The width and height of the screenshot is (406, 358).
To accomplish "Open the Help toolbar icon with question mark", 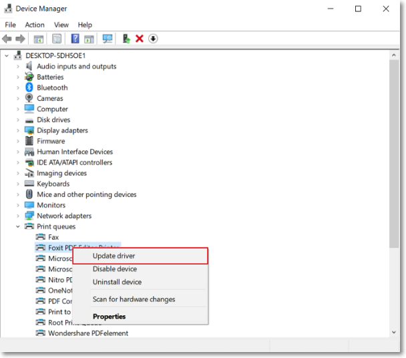I will pyautogui.click(x=75, y=39).
